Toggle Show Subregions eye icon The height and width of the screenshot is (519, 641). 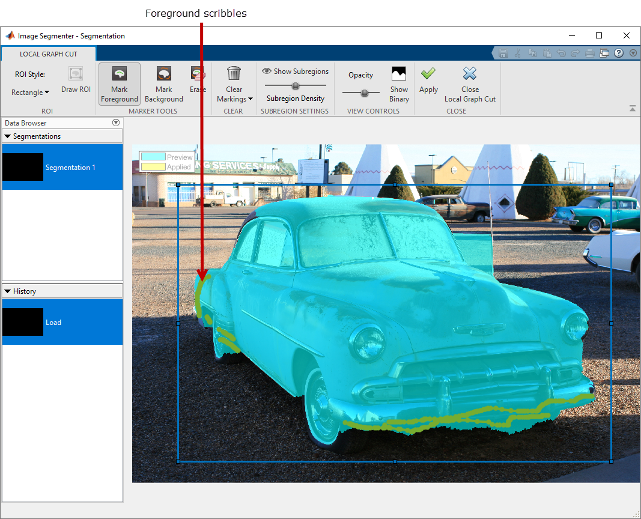267,71
